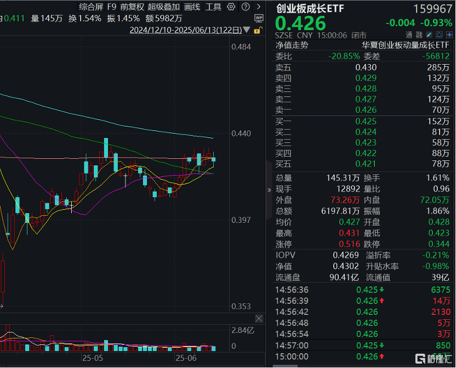Click the blue pencil note icon
The height and width of the screenshot is (368, 456).
point(429,35)
